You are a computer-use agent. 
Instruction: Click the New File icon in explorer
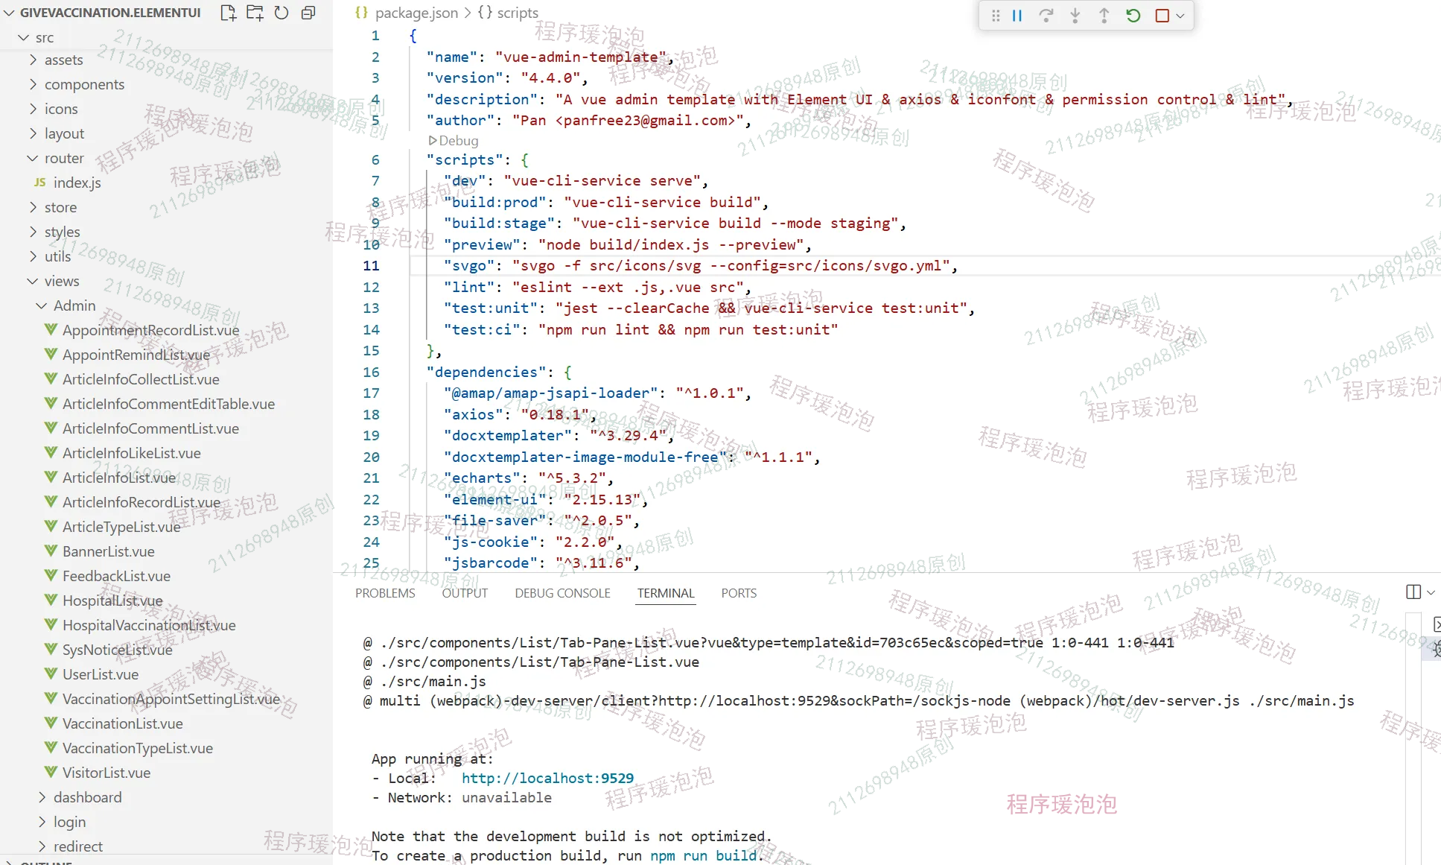[x=229, y=13]
